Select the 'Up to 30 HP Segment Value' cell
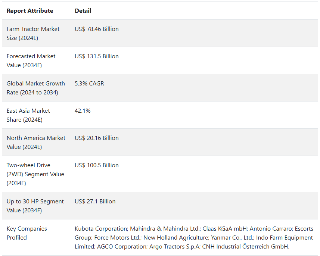 [x=36, y=206]
